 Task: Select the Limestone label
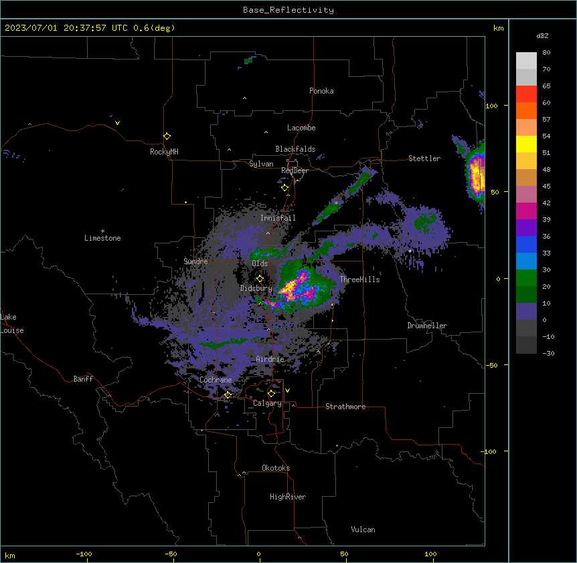pos(102,238)
